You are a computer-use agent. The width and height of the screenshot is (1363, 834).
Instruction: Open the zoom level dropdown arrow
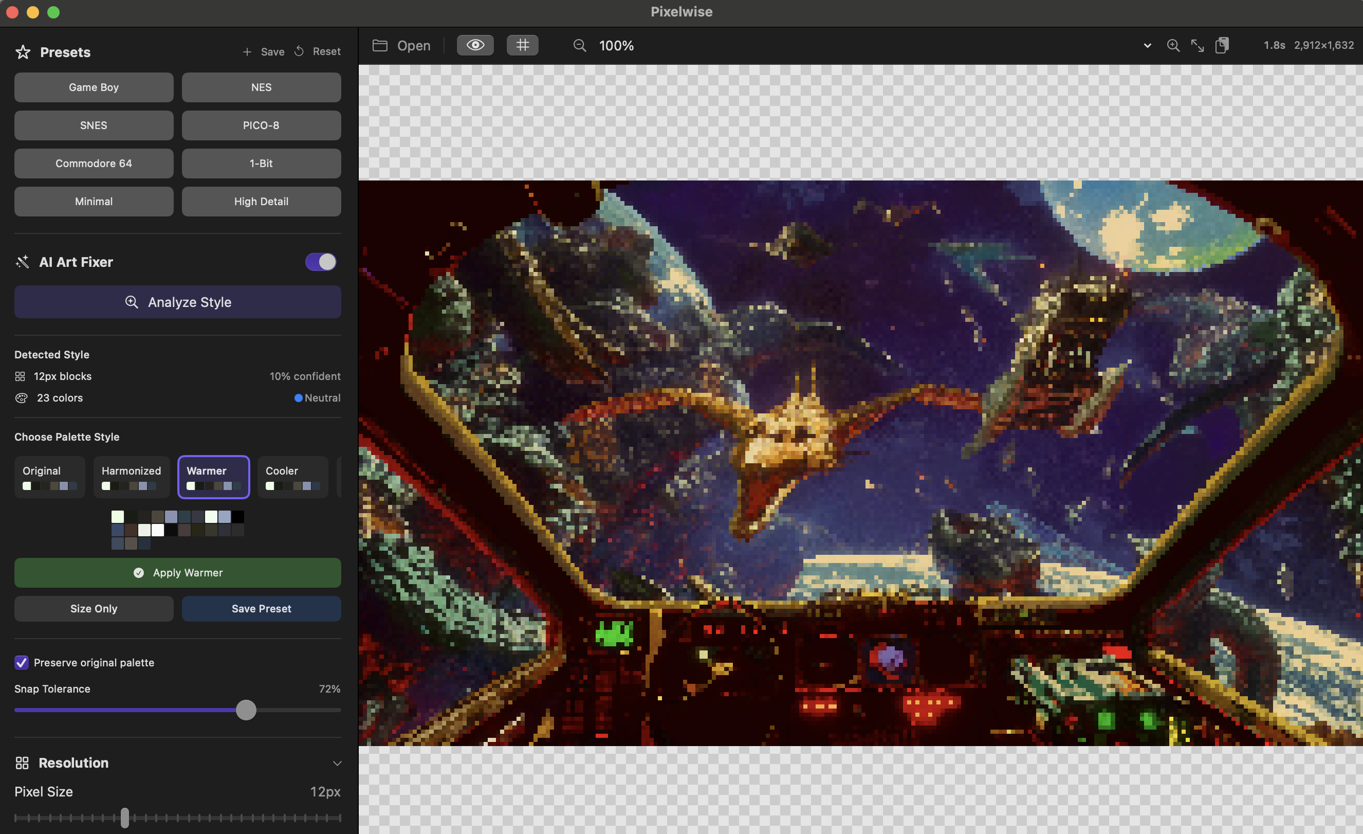tap(1147, 45)
